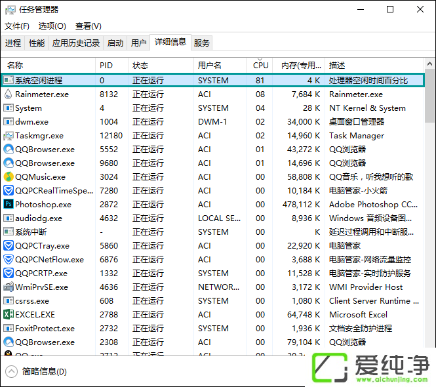Select the Taskmgr.exe process name
The height and width of the screenshot is (387, 436).
pyautogui.click(x=39, y=136)
